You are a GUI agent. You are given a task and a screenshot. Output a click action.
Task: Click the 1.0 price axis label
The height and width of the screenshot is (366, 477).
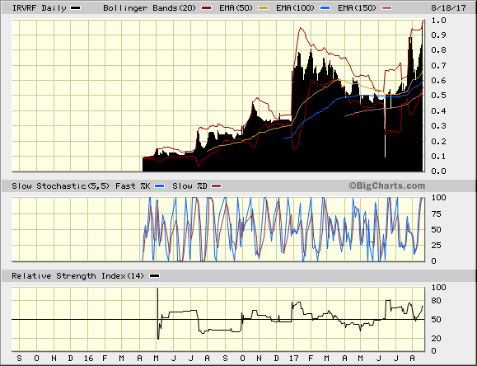coord(438,21)
